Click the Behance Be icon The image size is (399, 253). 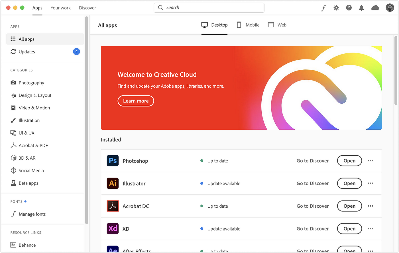click(x=13, y=245)
